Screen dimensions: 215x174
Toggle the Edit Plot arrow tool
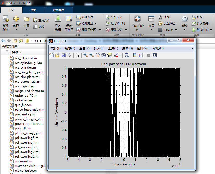(78, 55)
